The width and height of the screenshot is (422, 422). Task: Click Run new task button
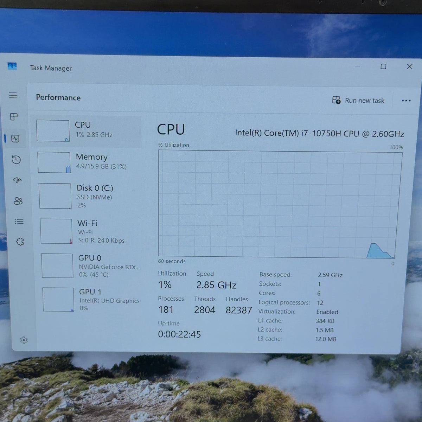358,100
